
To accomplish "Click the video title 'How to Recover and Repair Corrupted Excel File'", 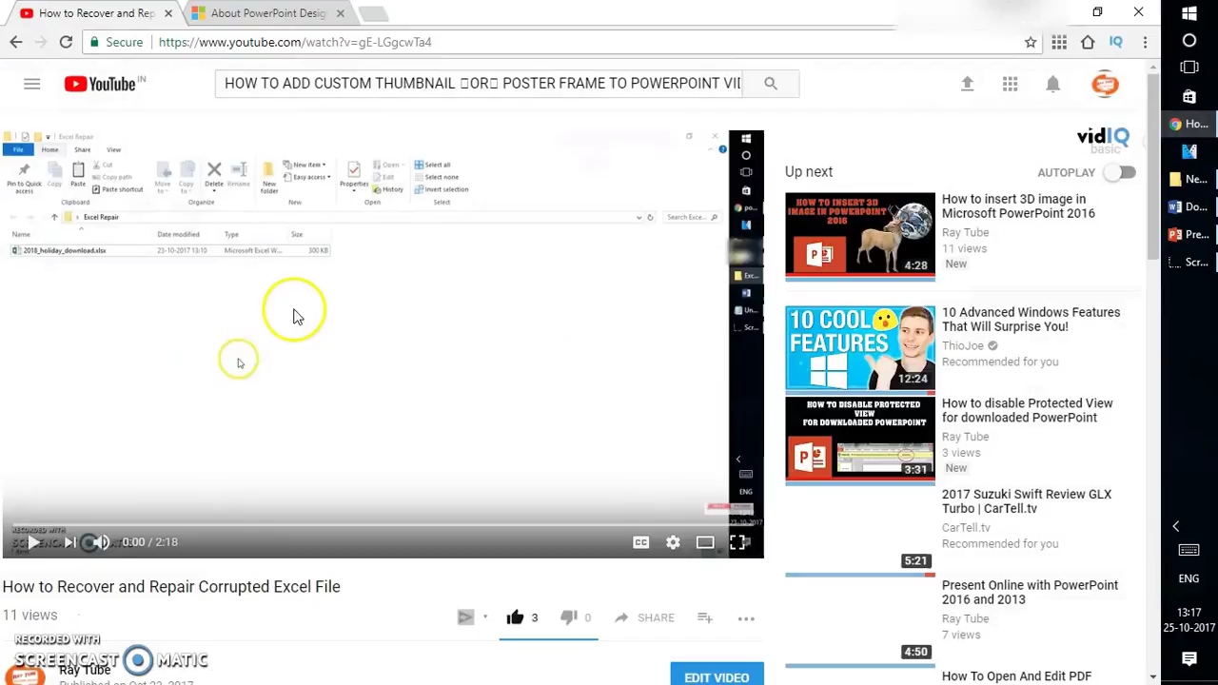I will (171, 587).
